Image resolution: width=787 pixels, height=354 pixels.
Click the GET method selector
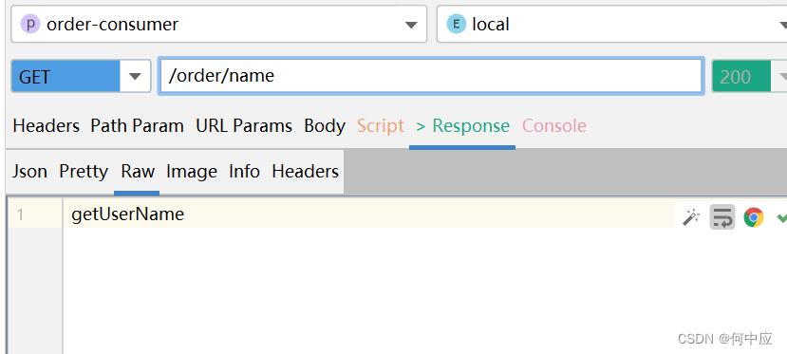(66, 76)
